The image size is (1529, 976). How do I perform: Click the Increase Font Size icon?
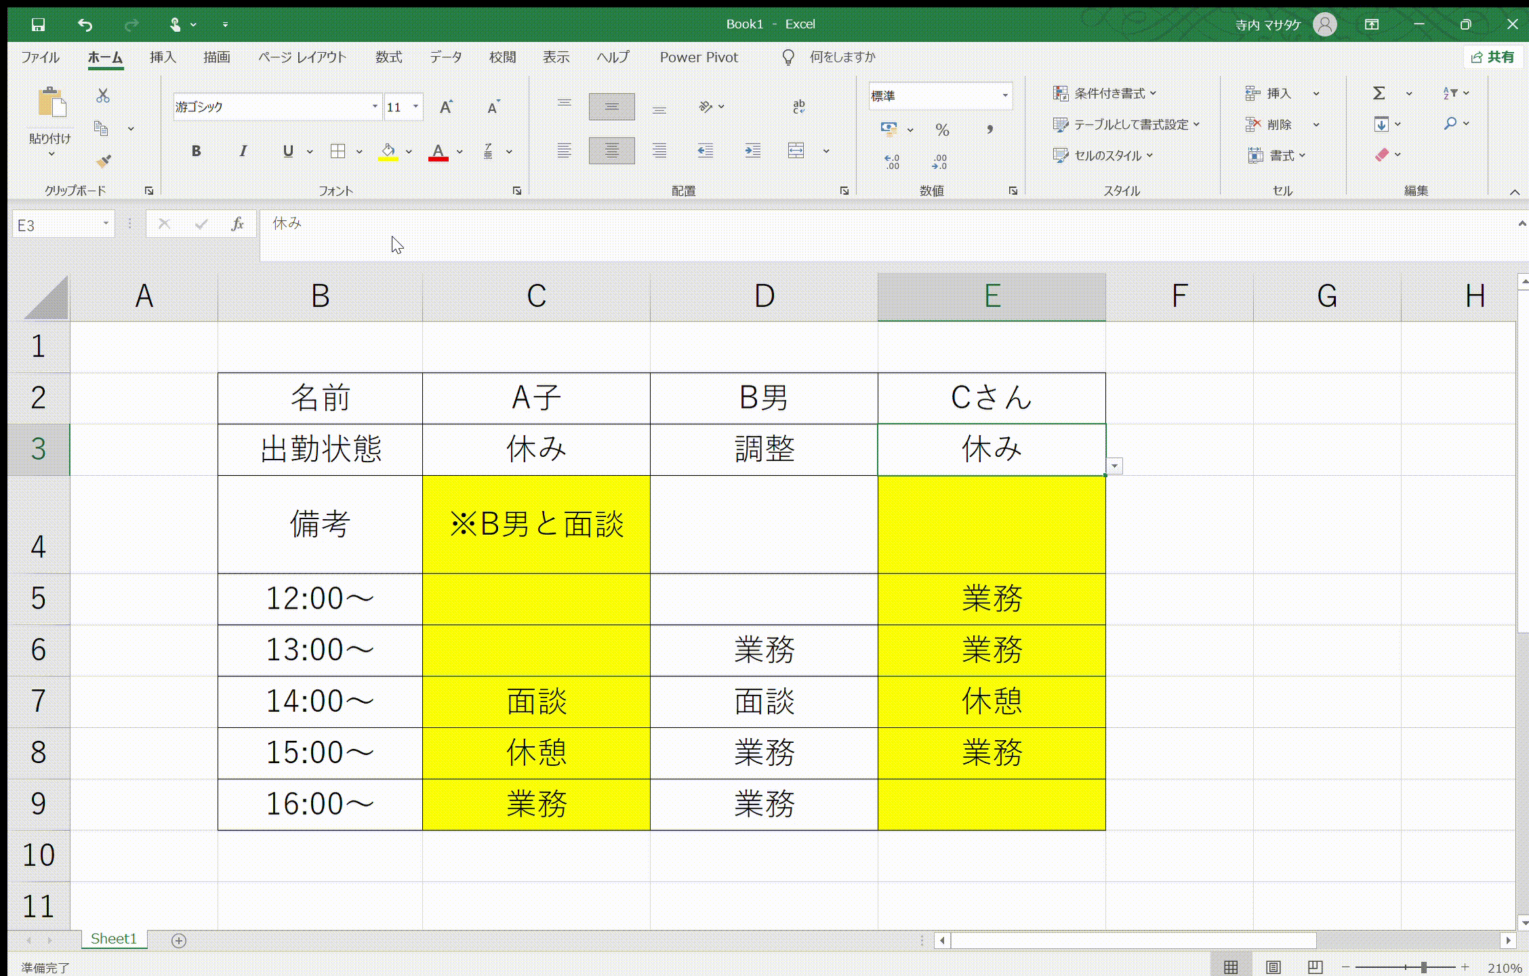445,107
